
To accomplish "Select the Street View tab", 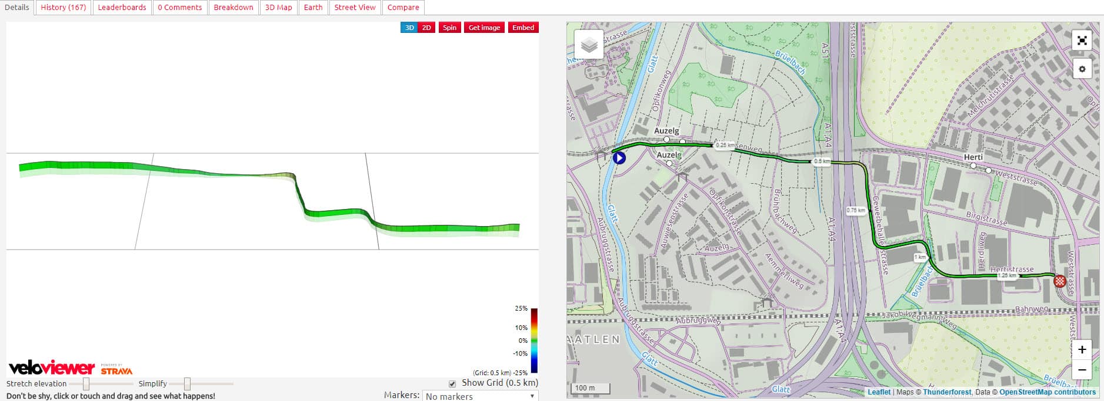I will pyautogui.click(x=355, y=8).
